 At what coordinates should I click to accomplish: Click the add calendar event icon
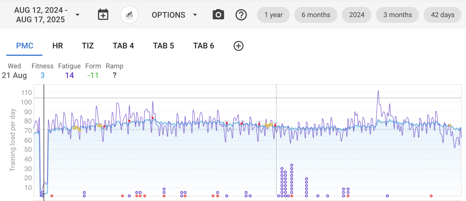(x=103, y=15)
